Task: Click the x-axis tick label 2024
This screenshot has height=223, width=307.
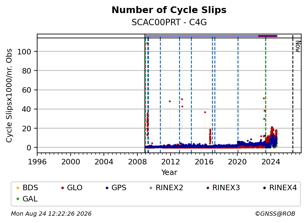Action: 270,162
